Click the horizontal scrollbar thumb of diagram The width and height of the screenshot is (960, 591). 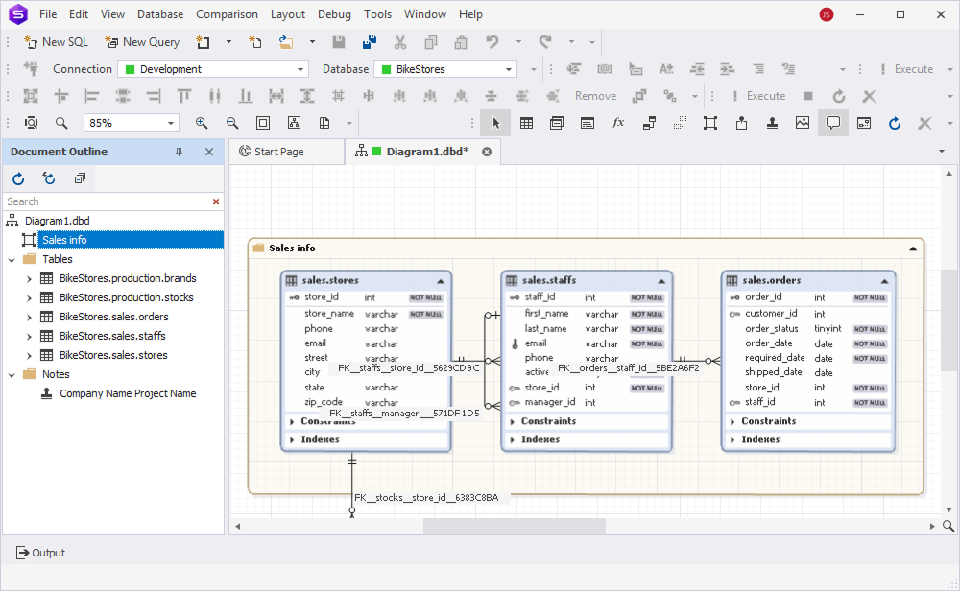point(515,526)
